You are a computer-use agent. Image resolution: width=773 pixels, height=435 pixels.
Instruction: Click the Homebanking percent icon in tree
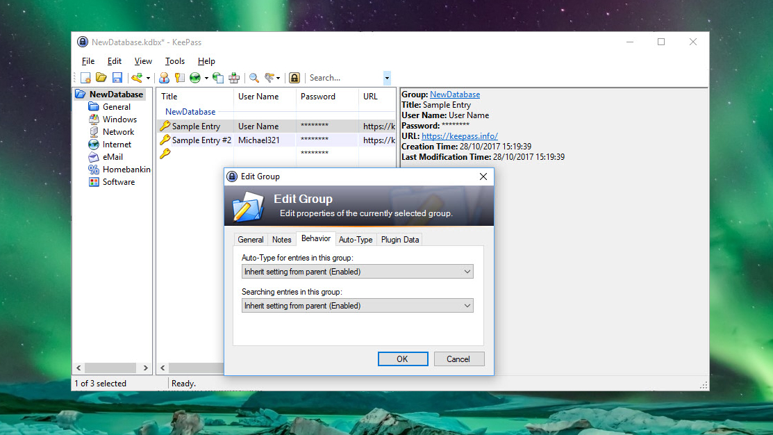[x=94, y=169]
